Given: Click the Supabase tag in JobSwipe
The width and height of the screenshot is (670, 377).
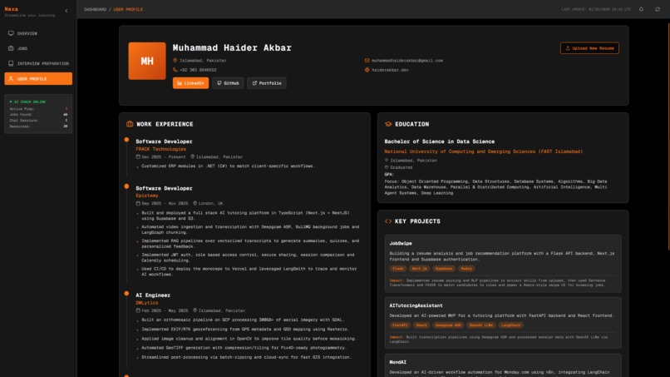Looking at the screenshot, I should 444,269.
